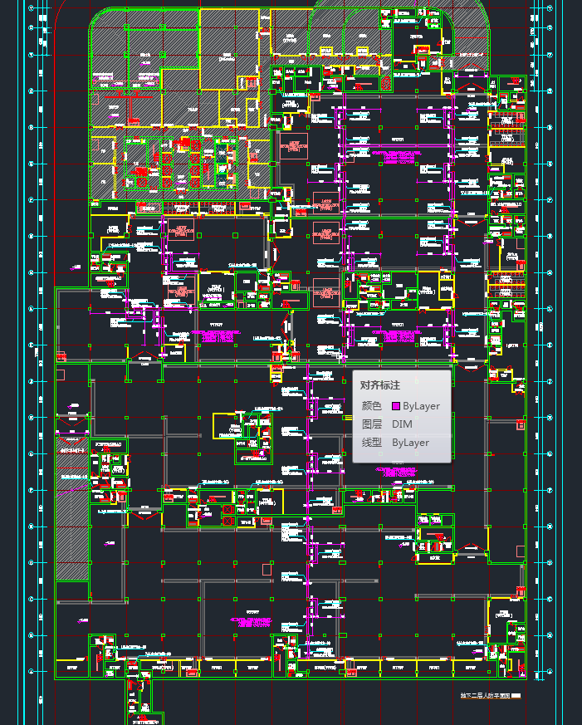Click the 颜色 property label

(371, 406)
